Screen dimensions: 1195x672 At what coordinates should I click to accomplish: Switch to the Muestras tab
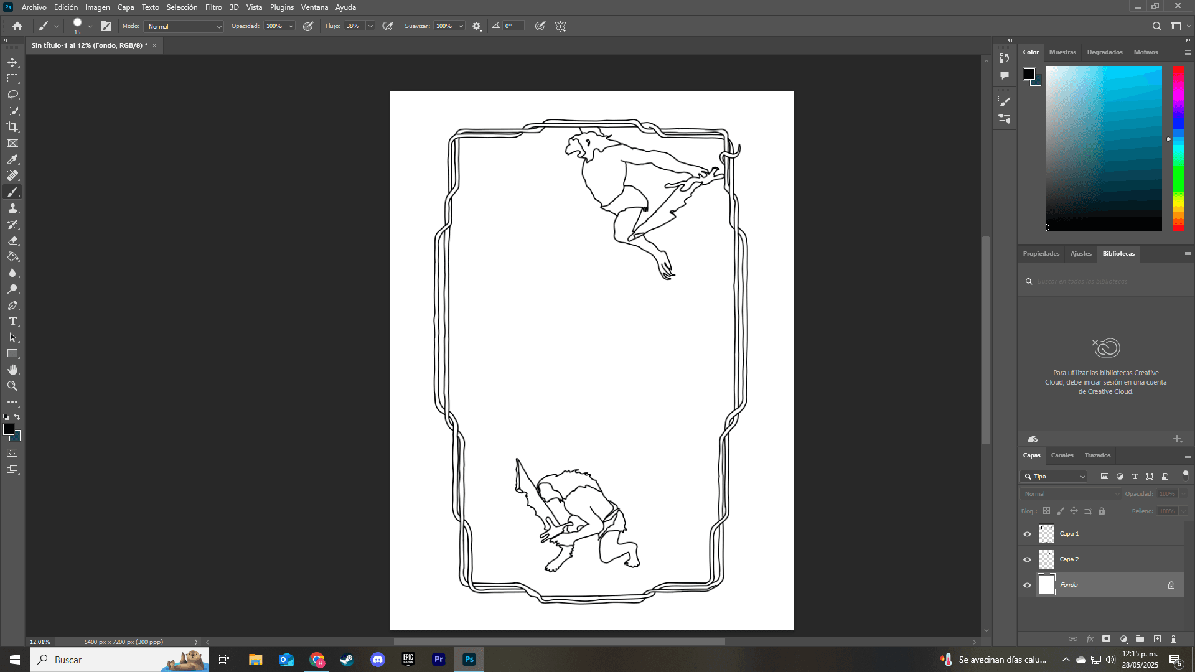tap(1062, 52)
